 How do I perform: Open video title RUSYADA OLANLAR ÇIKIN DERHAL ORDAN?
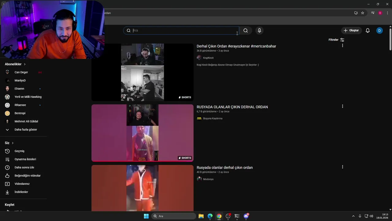[x=232, y=107]
